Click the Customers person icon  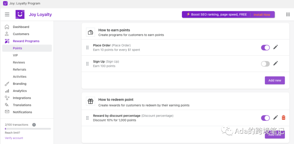point(7,34)
